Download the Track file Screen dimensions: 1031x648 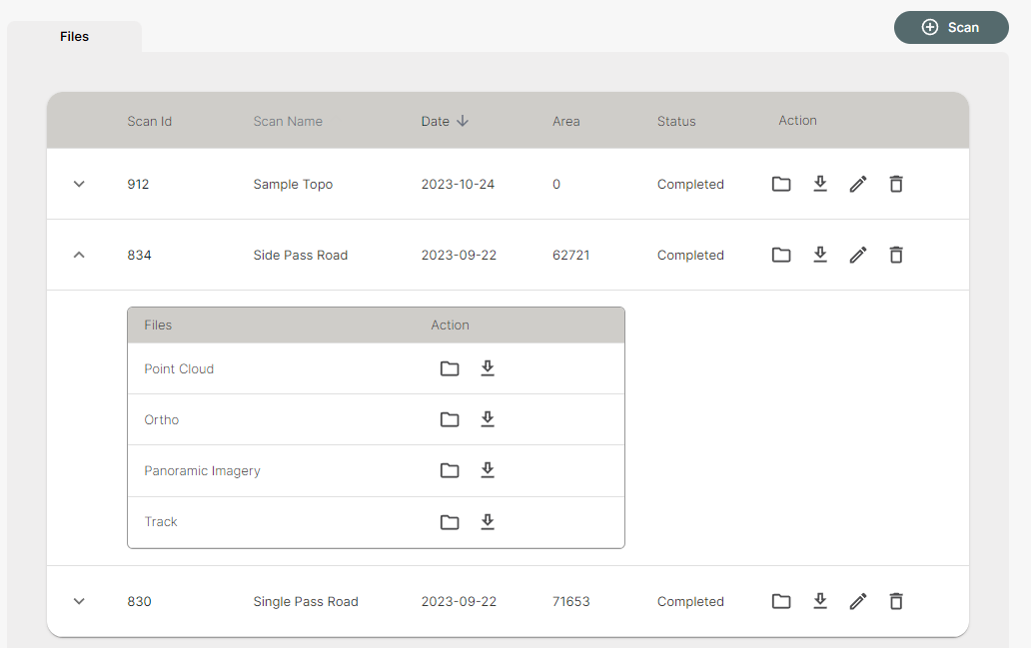[x=488, y=521]
